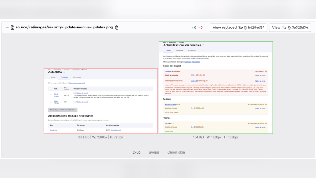316x178 pixels.
Task: Switch to Swipe comparison mode
Action: point(154,152)
